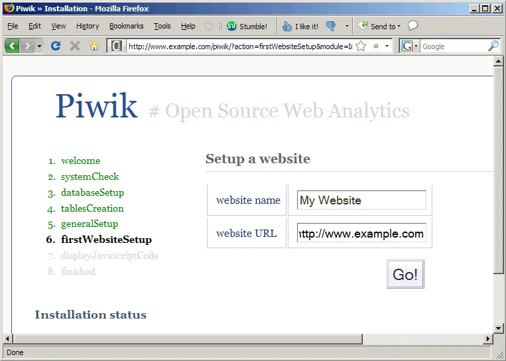Click the Firefox icon in title bar
This screenshot has height=361, width=506.
(9, 8)
